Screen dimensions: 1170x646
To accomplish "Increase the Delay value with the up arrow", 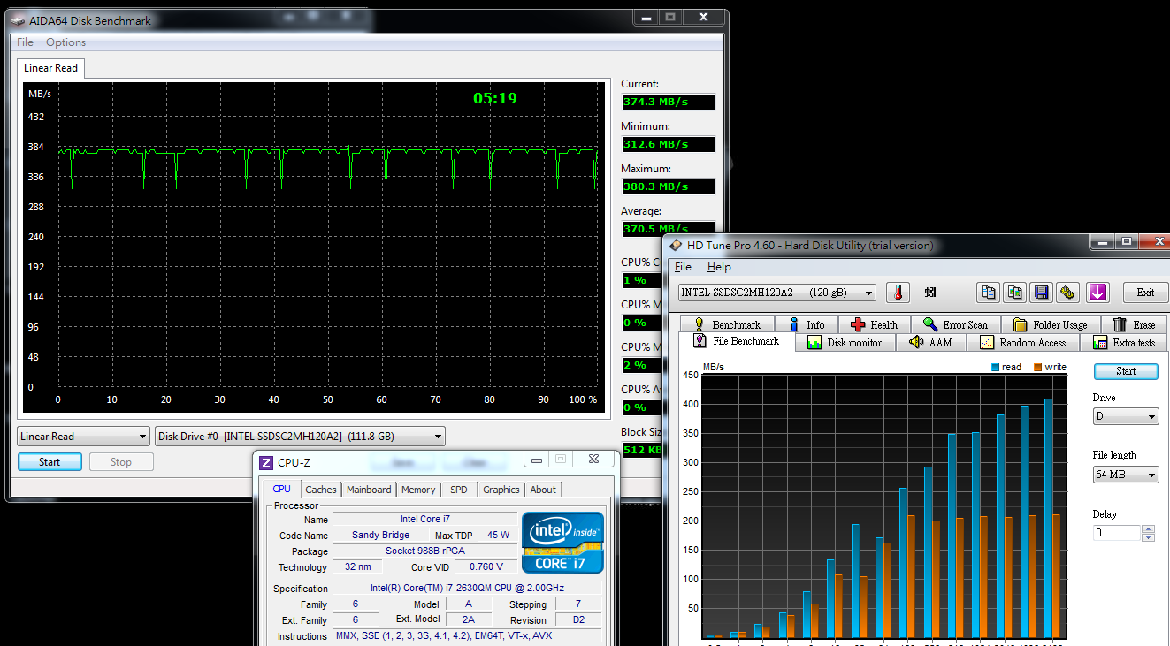I will 1148,529.
